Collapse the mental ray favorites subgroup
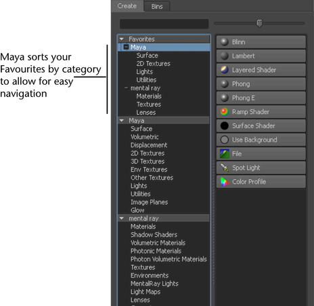 coord(127,88)
